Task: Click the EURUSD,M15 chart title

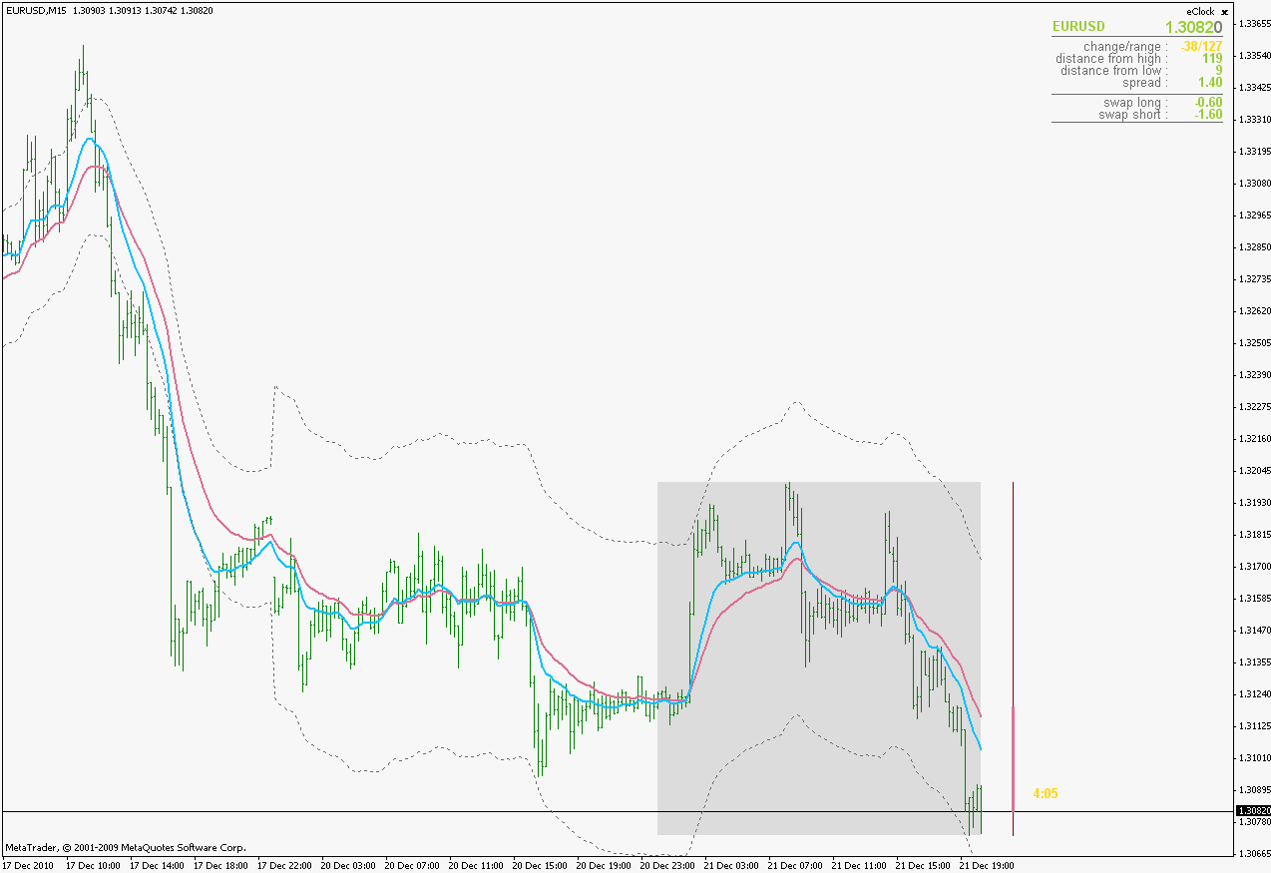Action: [x=36, y=10]
